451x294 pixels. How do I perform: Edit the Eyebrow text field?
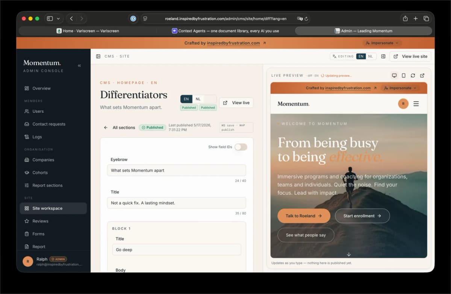177,170
